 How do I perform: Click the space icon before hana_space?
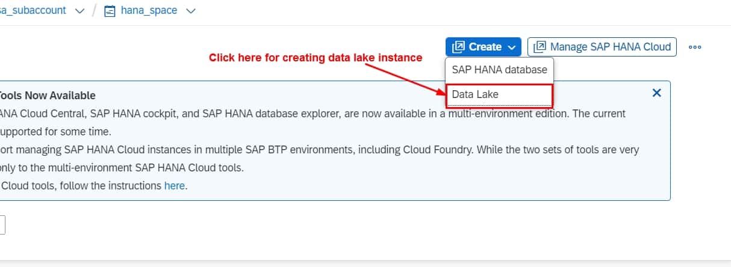[x=110, y=11]
